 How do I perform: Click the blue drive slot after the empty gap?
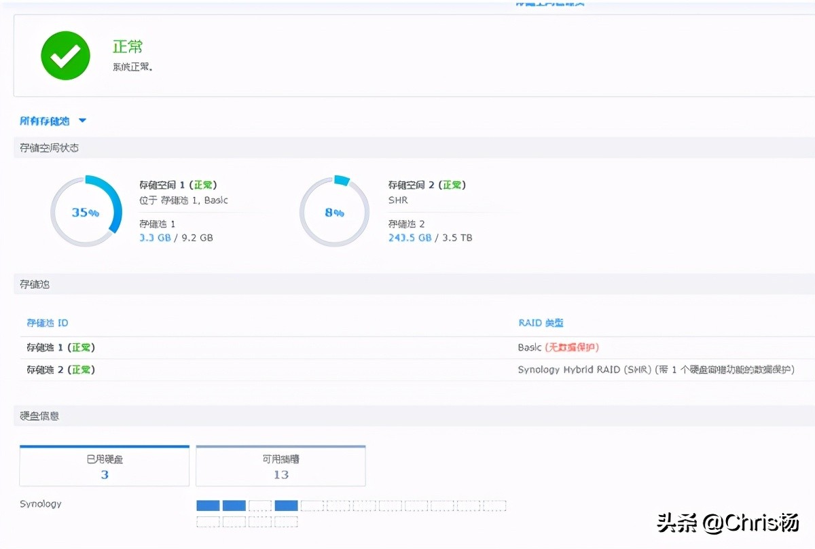tap(286, 506)
